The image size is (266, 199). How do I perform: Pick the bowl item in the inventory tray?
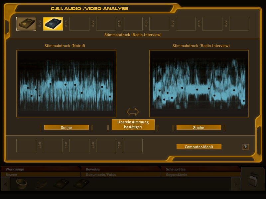pos(21,183)
